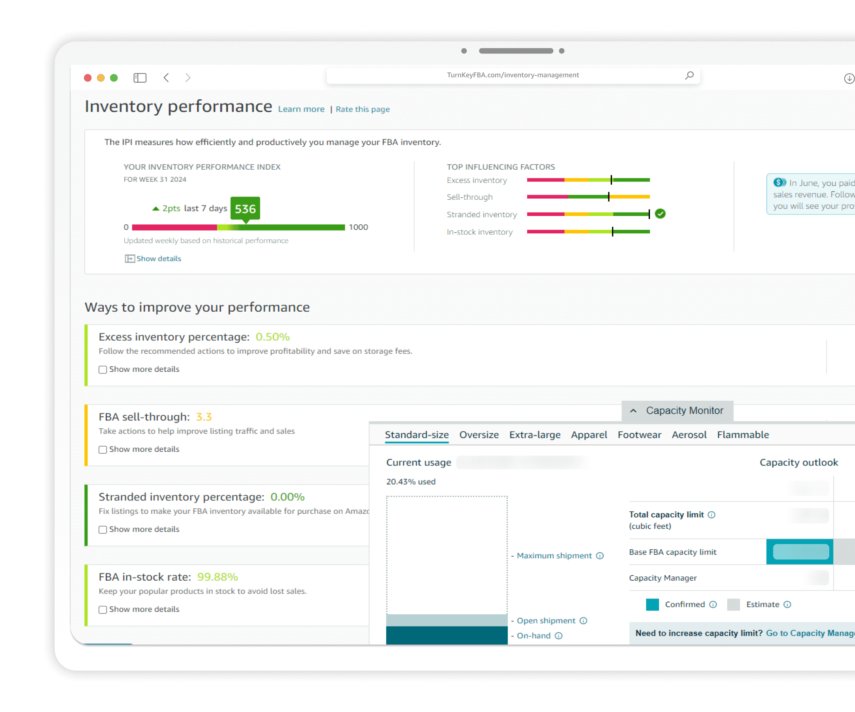This screenshot has width=855, height=712.
Task: Click info icon beside On-hand label
Action: pos(559,636)
